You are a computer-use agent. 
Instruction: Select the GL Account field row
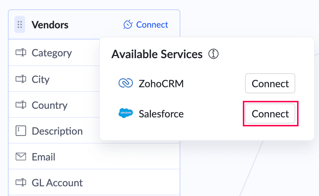click(x=94, y=182)
